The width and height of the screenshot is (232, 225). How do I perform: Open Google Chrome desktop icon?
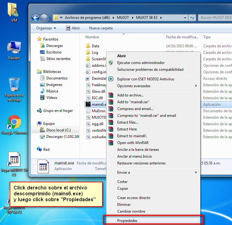click(14, 122)
